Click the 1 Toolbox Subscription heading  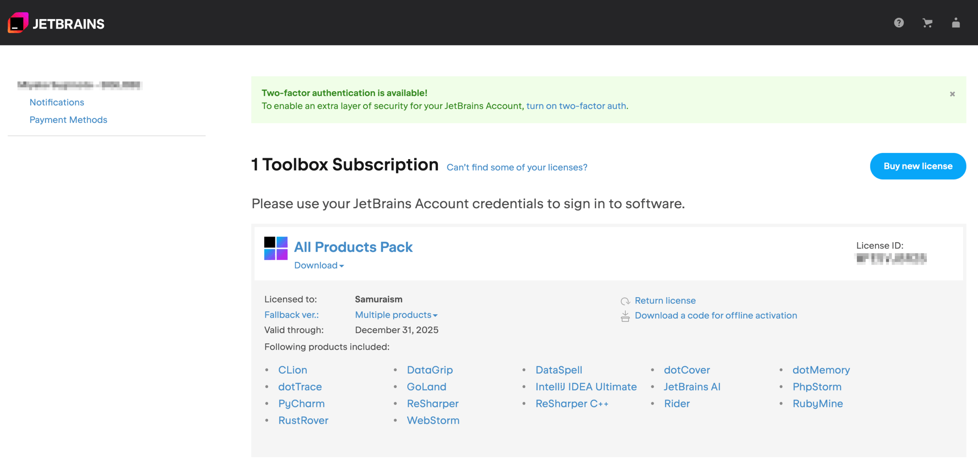click(345, 165)
